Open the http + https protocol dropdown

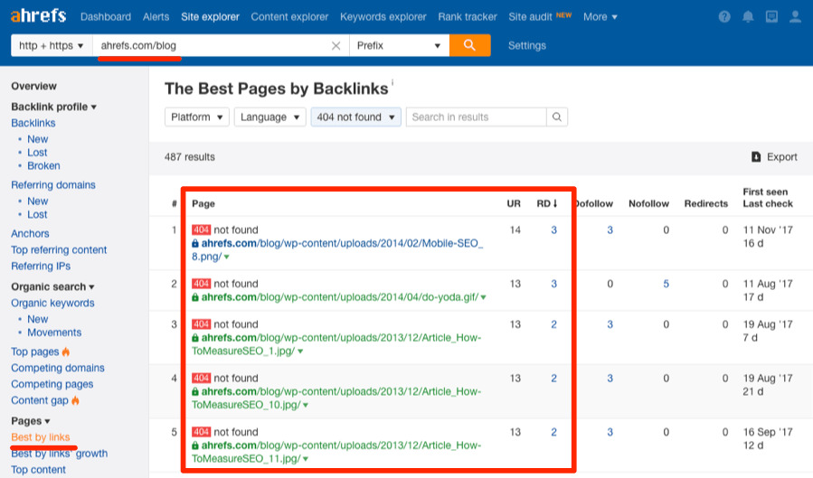[52, 46]
